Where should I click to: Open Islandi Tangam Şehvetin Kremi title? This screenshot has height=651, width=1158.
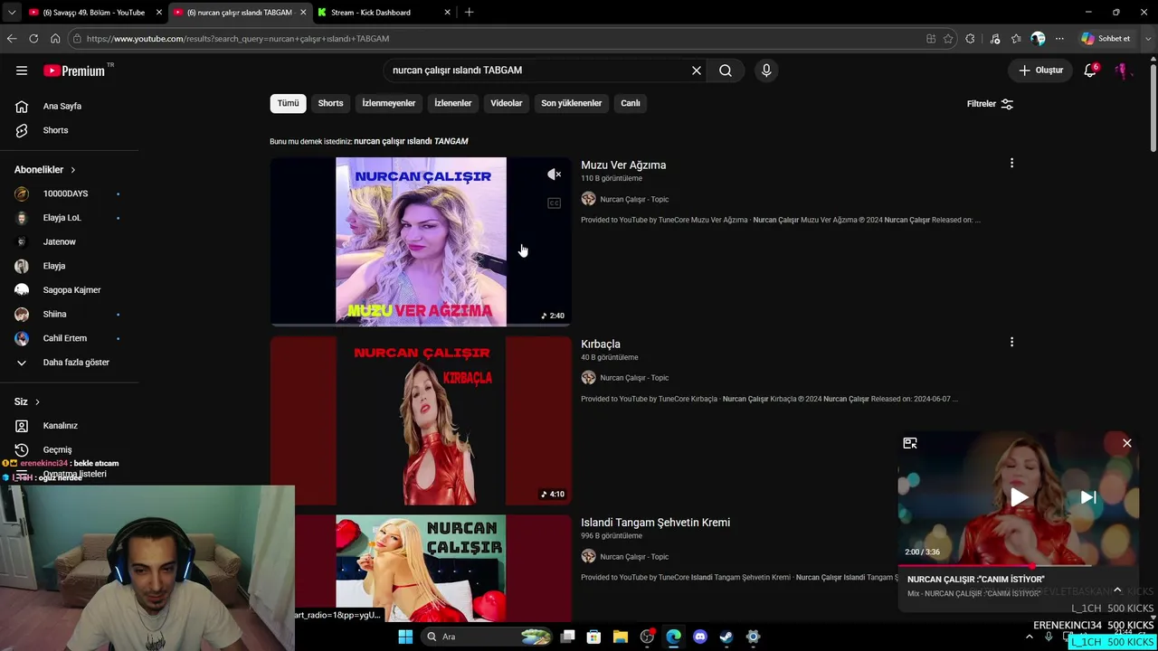point(655,523)
